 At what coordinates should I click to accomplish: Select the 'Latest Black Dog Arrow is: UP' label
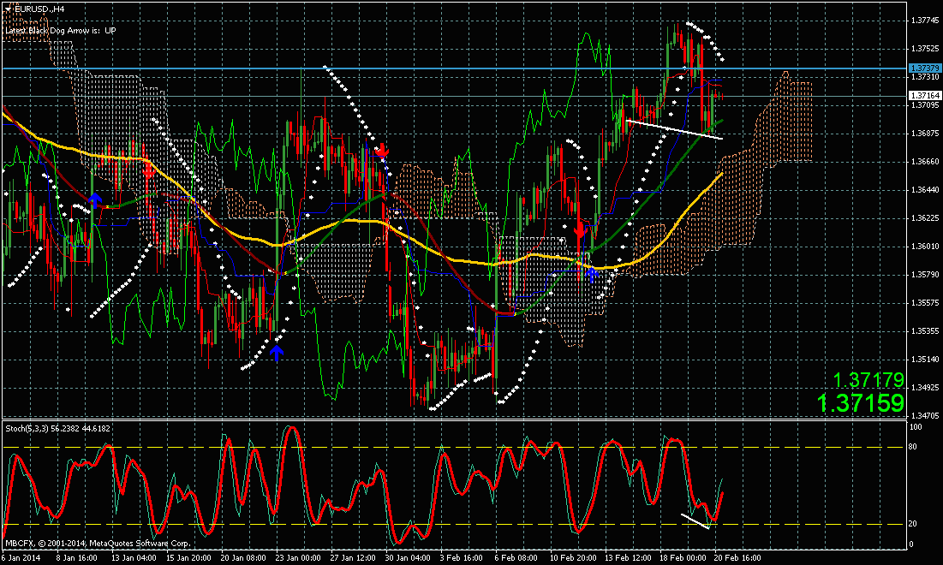click(x=60, y=30)
